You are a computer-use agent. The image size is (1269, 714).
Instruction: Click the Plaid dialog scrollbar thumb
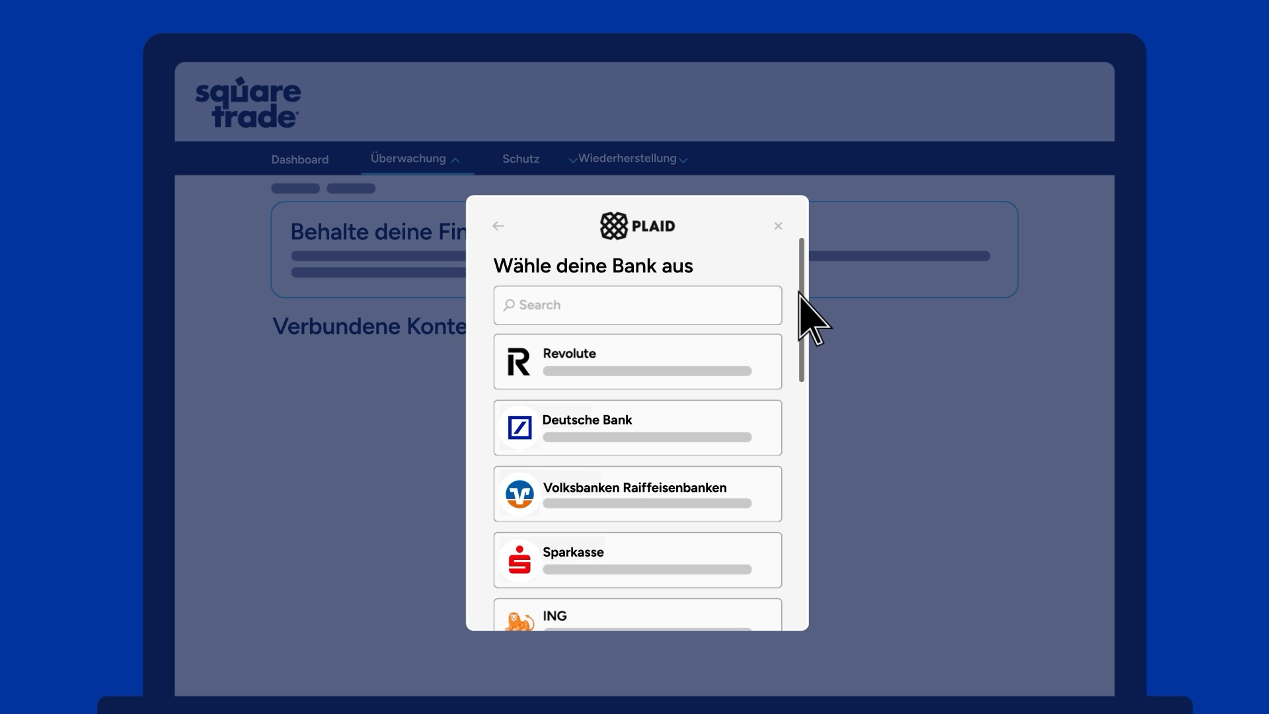pos(801,310)
